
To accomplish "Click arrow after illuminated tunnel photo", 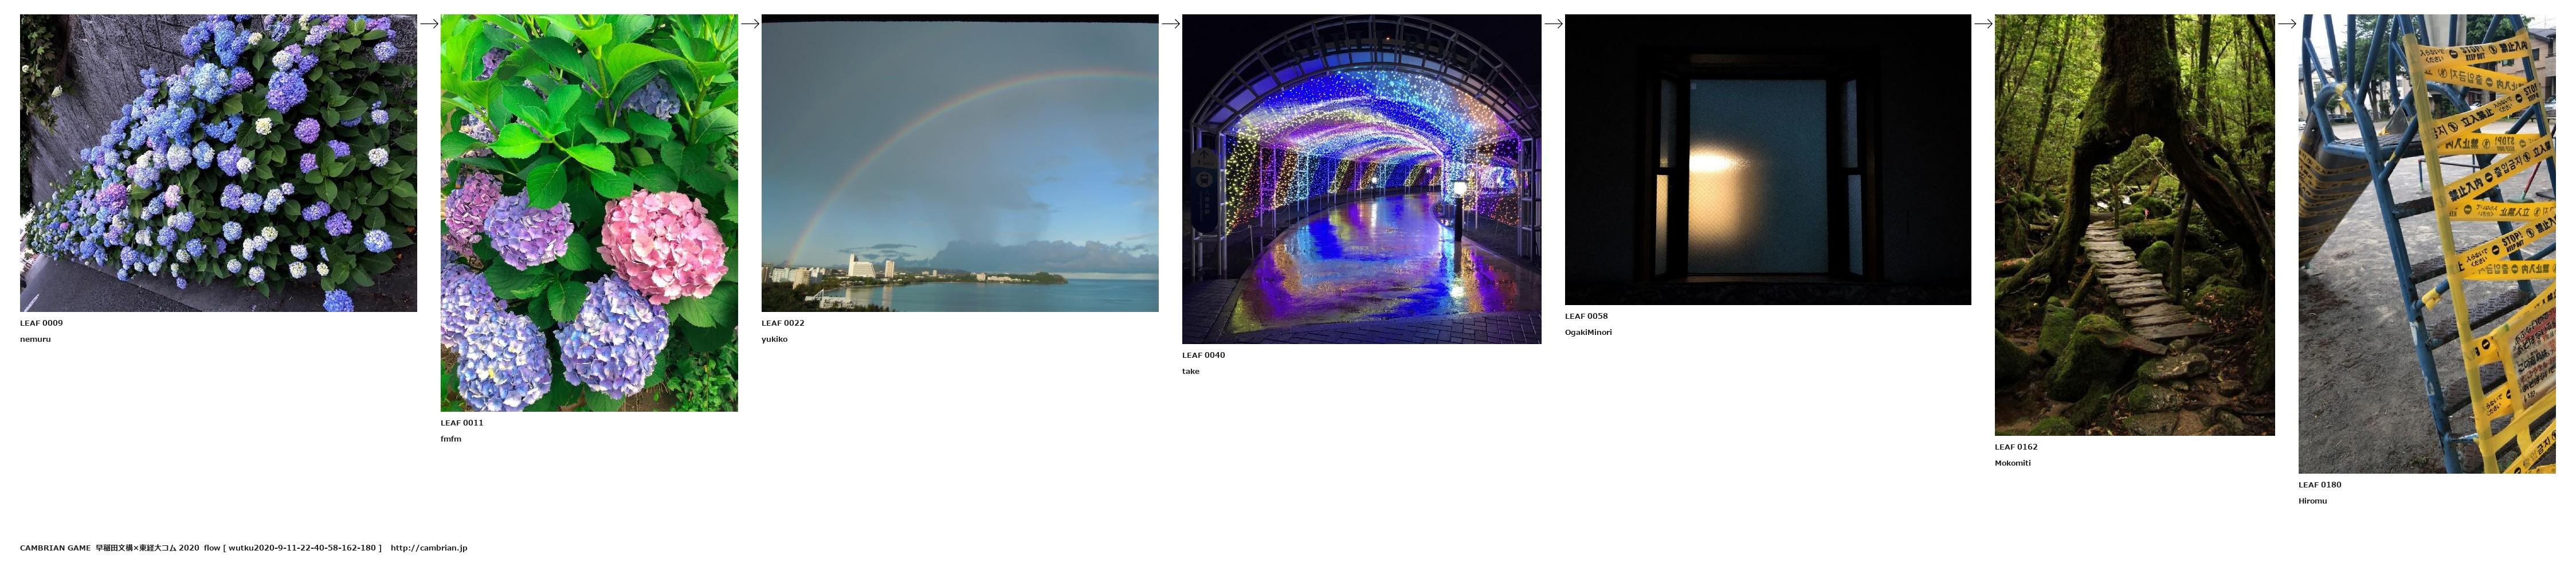I will tap(1552, 24).
